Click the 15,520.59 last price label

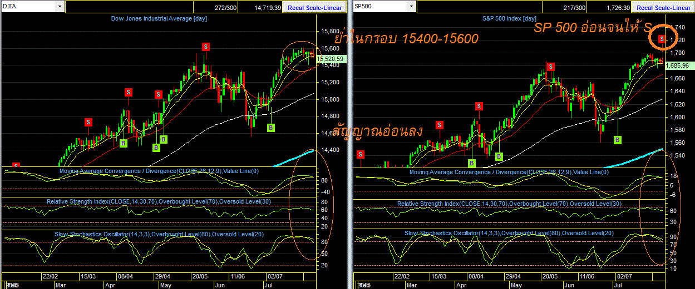click(x=330, y=58)
